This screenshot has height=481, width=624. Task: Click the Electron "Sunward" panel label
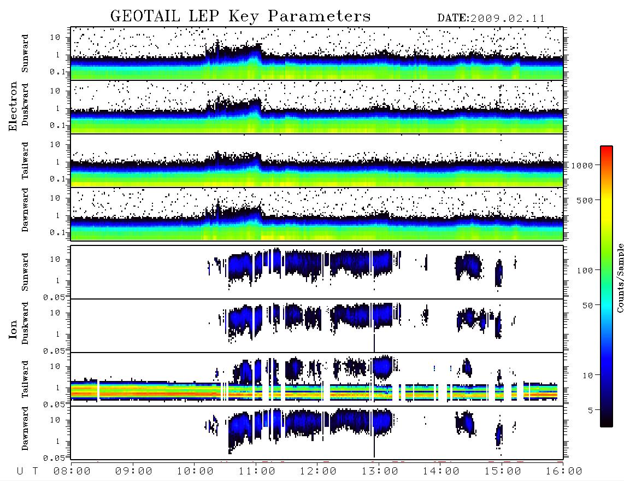coord(25,54)
